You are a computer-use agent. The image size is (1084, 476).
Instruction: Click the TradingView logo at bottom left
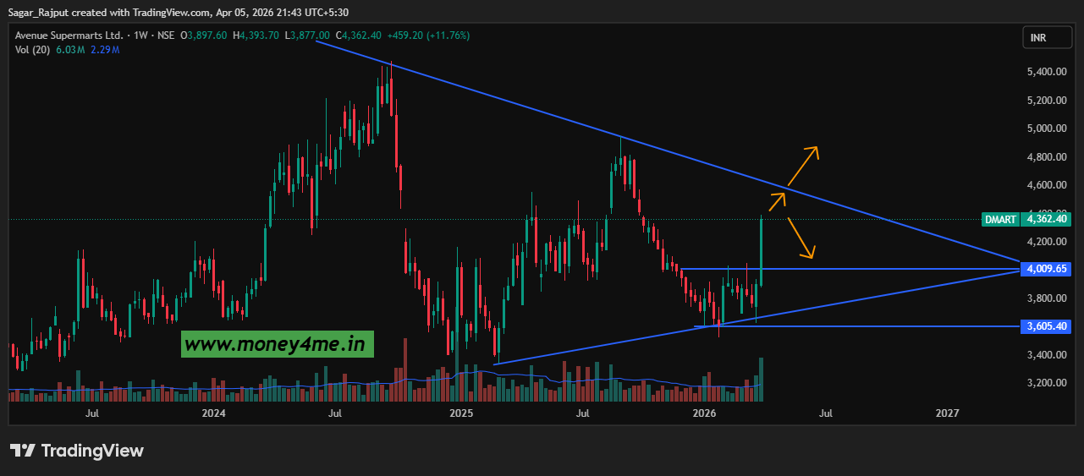click(x=77, y=451)
